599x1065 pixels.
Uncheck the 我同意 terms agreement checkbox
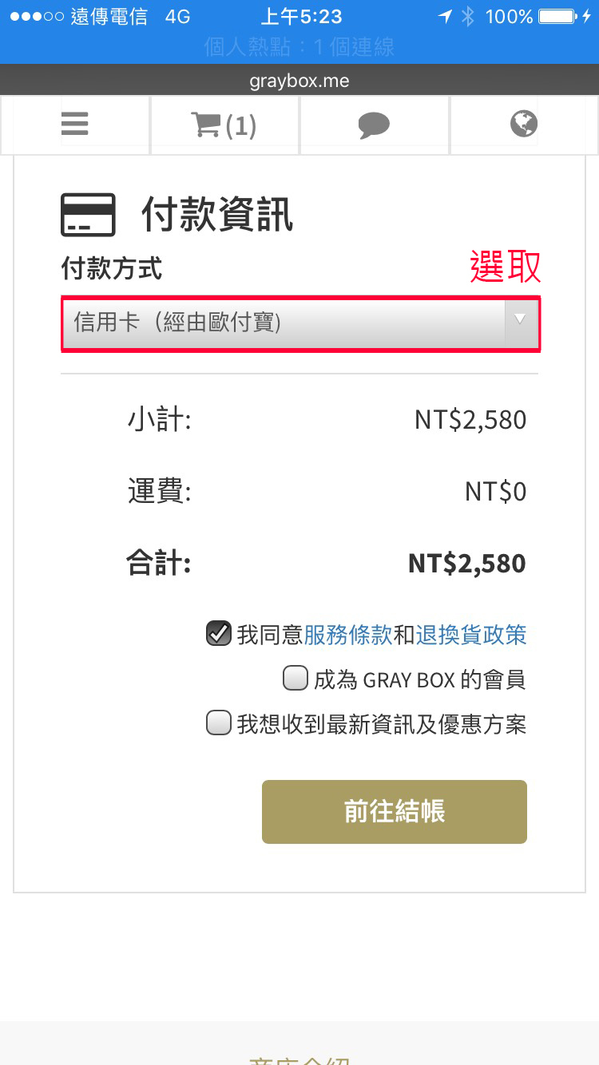pyautogui.click(x=218, y=634)
